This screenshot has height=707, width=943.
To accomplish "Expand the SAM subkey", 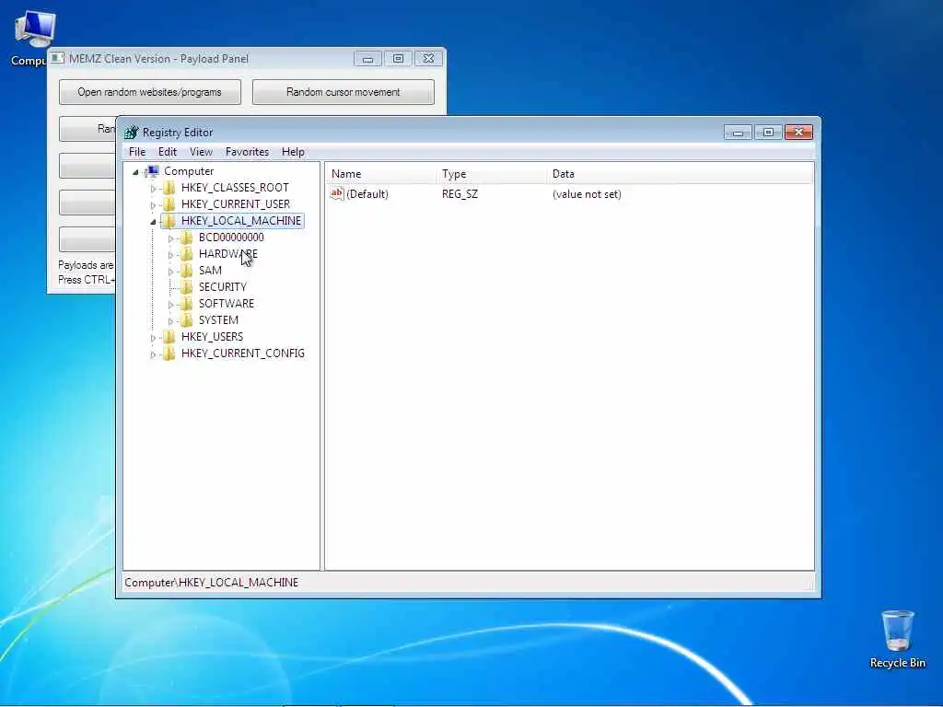I will click(x=170, y=272).
